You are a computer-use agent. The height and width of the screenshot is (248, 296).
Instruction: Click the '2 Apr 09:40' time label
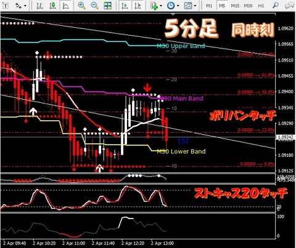(14, 243)
